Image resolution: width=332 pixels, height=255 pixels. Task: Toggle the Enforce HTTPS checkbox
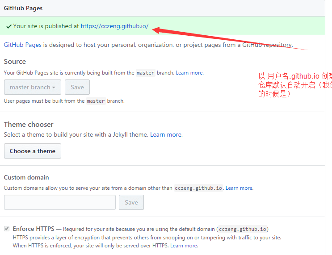click(7, 229)
